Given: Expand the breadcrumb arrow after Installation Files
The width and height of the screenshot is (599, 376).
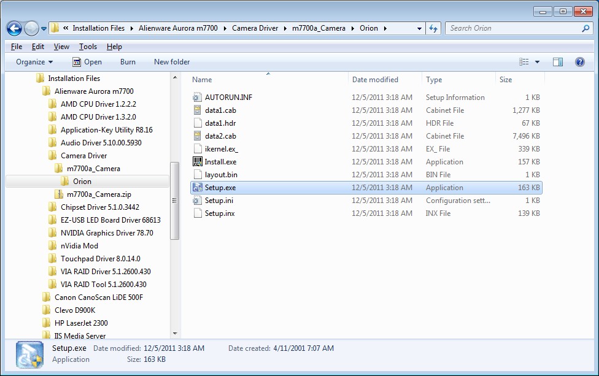Looking at the screenshot, I should 131,29.
